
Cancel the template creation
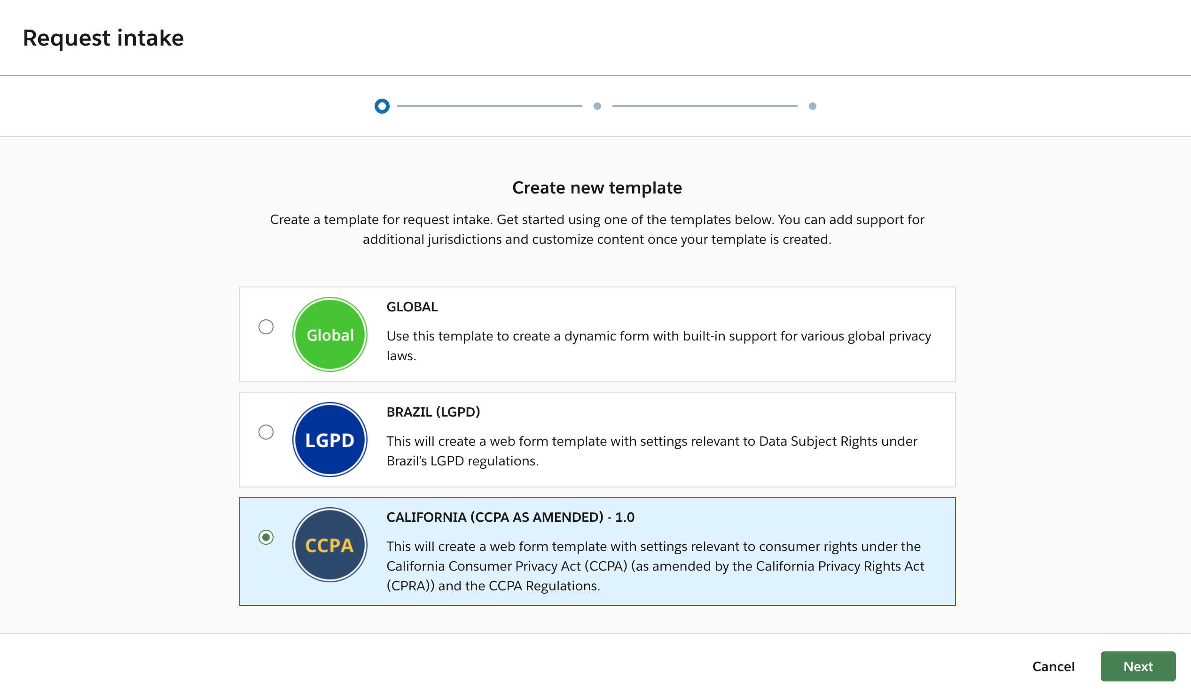(x=1053, y=666)
